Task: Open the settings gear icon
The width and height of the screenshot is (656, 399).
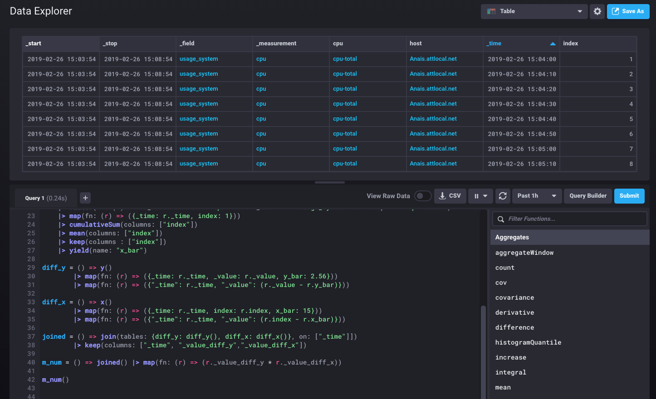Action: tap(597, 11)
